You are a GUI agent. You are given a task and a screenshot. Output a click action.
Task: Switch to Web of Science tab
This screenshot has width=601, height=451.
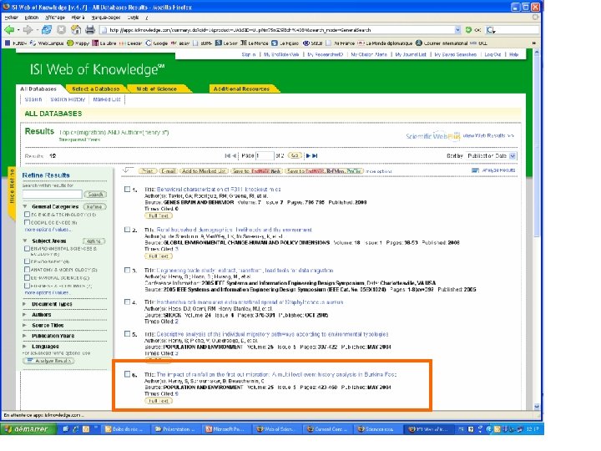tap(157, 89)
